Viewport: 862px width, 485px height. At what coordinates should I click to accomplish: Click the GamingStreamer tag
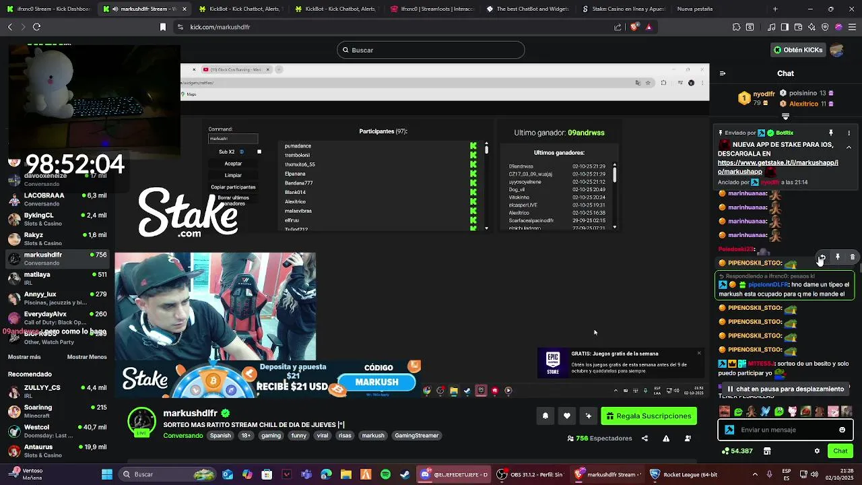pyautogui.click(x=416, y=436)
